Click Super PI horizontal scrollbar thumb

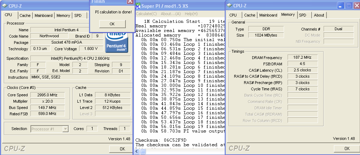pos(143,151)
